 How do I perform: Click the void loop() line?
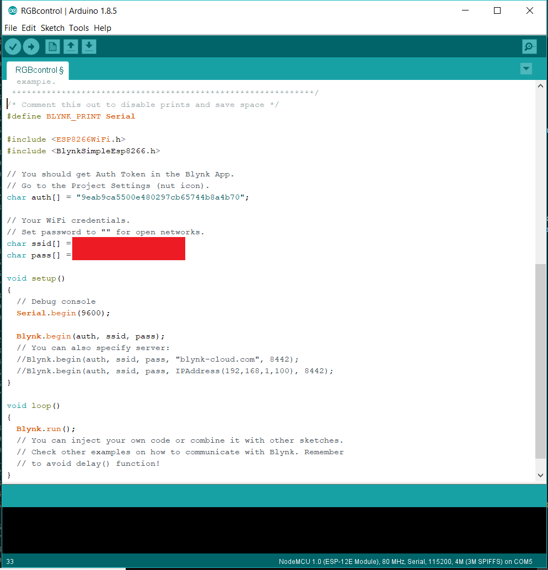34,406
